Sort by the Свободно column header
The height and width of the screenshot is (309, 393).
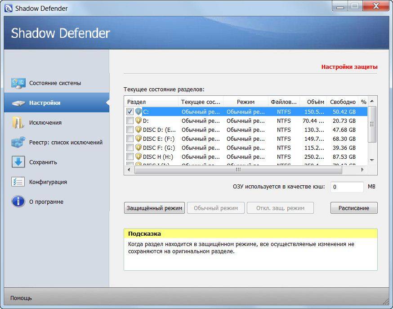[343, 102]
